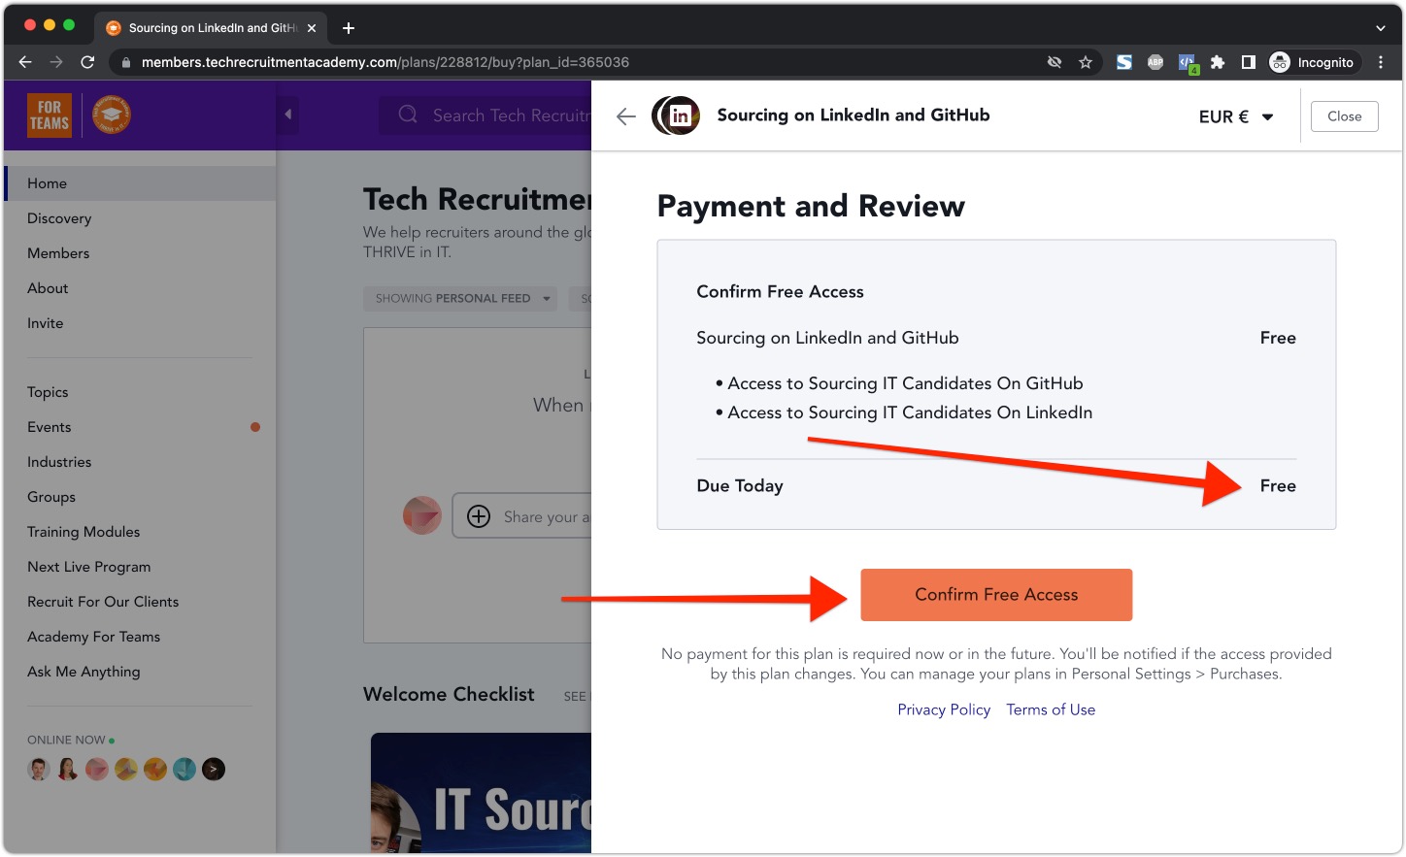Click the FOR TEAMS logo

[50, 115]
